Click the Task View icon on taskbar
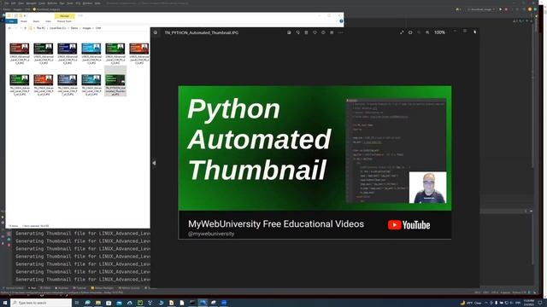Image resolution: width=547 pixels, height=307 pixels. (77, 303)
